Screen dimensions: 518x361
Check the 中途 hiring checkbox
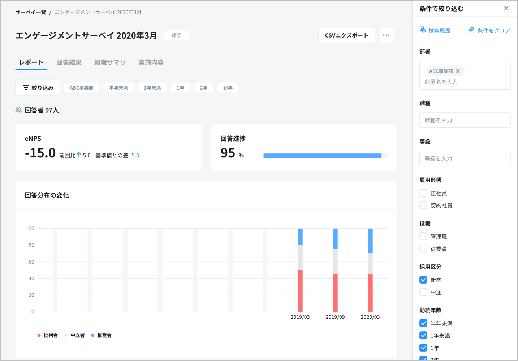pos(423,292)
